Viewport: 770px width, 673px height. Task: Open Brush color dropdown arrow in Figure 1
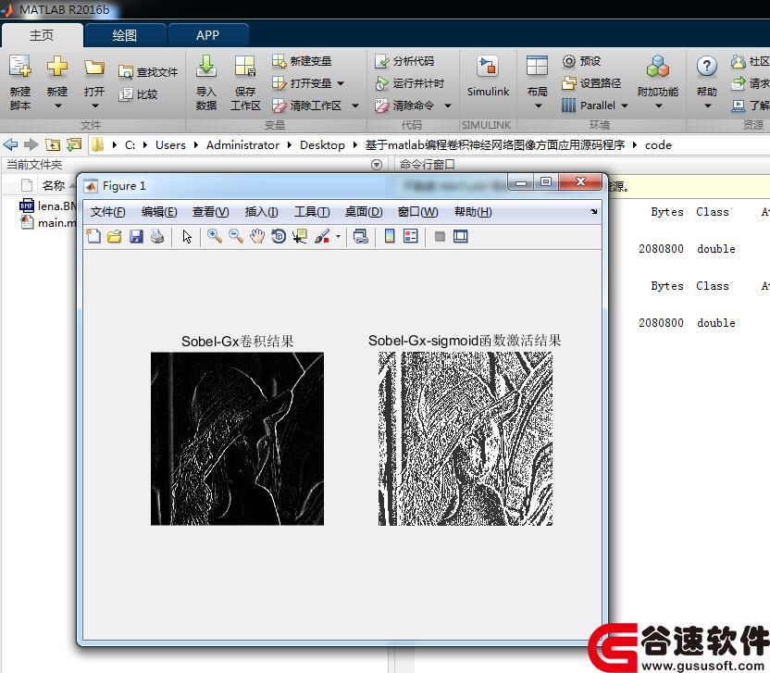point(339,237)
